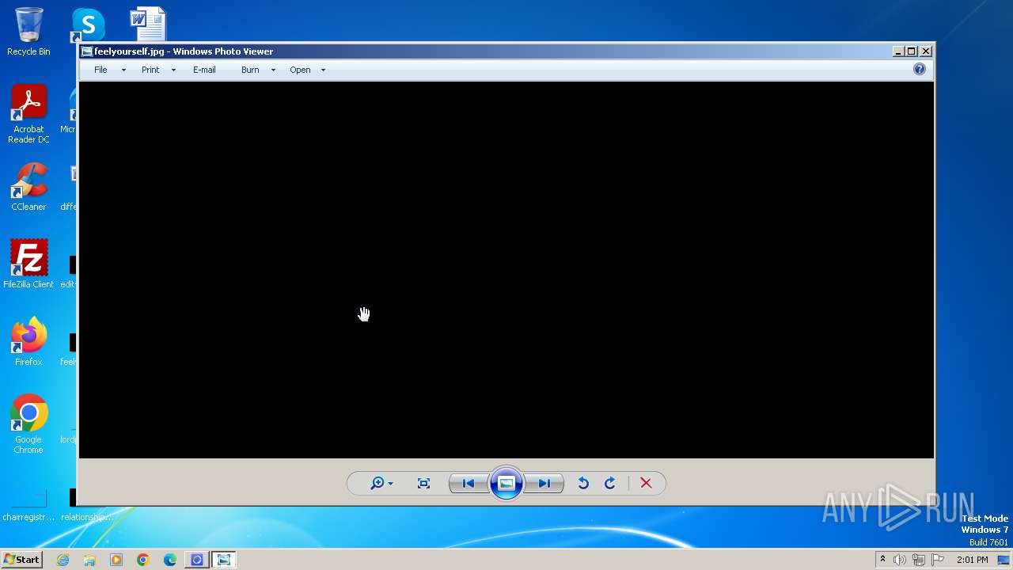Viewport: 1013px width, 570px height.
Task: Select the Skype desktop shortcut
Action: [88, 25]
